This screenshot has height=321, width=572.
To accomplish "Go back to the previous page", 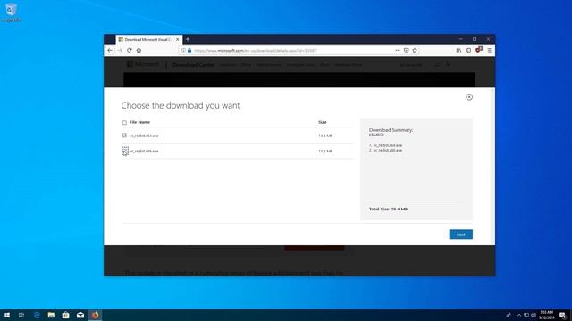I will coord(110,50).
